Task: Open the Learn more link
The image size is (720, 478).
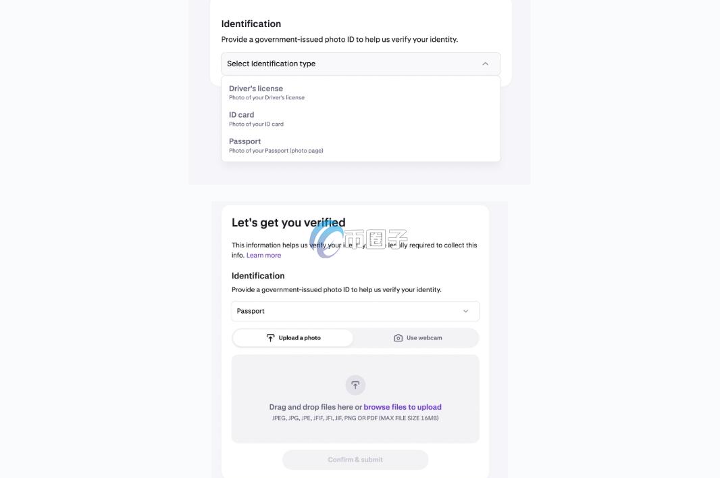Action: point(263,255)
